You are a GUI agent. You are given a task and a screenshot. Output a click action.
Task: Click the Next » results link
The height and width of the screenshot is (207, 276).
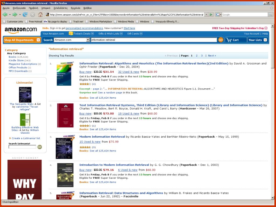coord(212,56)
